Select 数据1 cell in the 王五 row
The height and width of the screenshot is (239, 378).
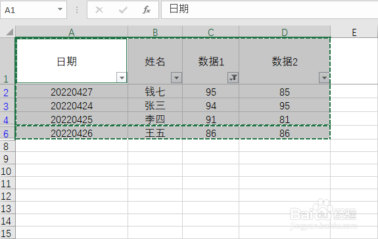pyautogui.click(x=211, y=132)
